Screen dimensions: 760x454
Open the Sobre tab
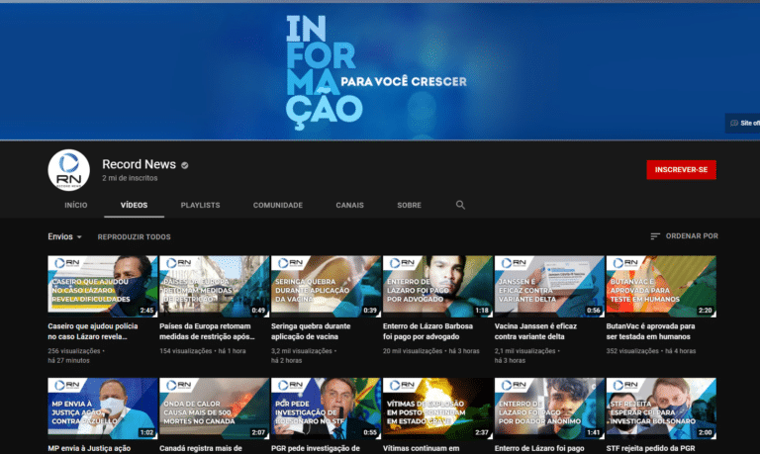click(409, 205)
